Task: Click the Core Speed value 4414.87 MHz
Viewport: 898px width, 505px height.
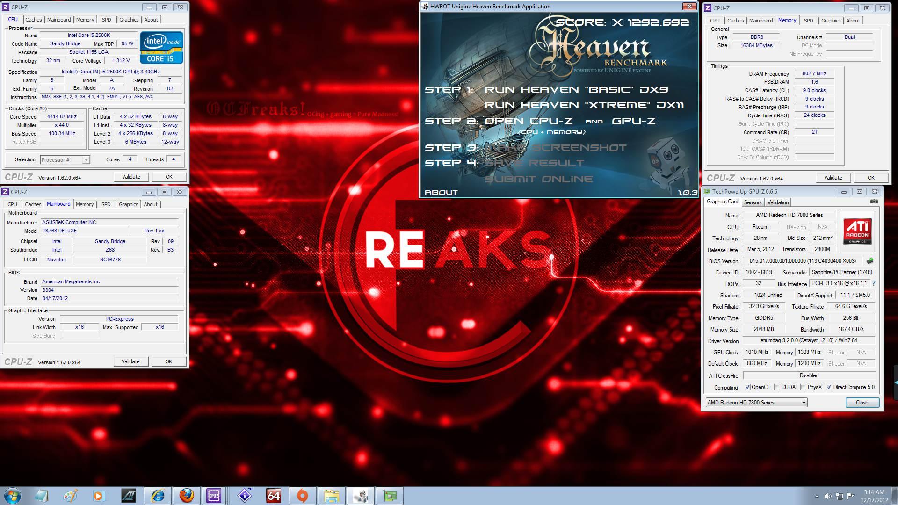Action: 62,117
